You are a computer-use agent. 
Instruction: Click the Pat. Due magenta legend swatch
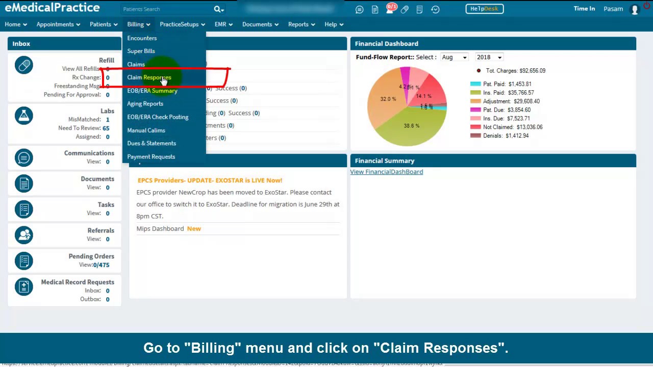[475, 110]
